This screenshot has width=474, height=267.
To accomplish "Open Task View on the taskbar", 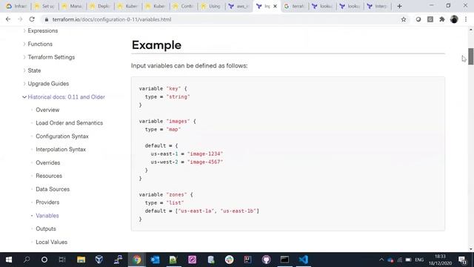I will 62,260.
